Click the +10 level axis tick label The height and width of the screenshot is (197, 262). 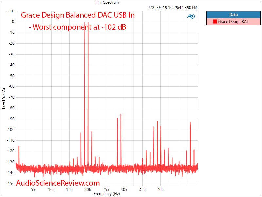point(11,11)
